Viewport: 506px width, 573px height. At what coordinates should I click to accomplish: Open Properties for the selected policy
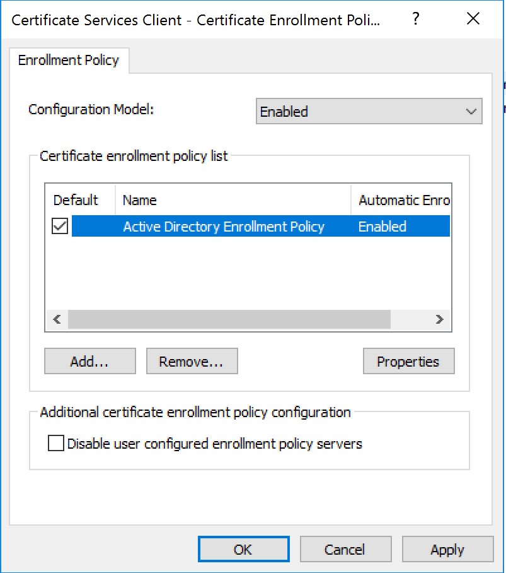(x=408, y=362)
